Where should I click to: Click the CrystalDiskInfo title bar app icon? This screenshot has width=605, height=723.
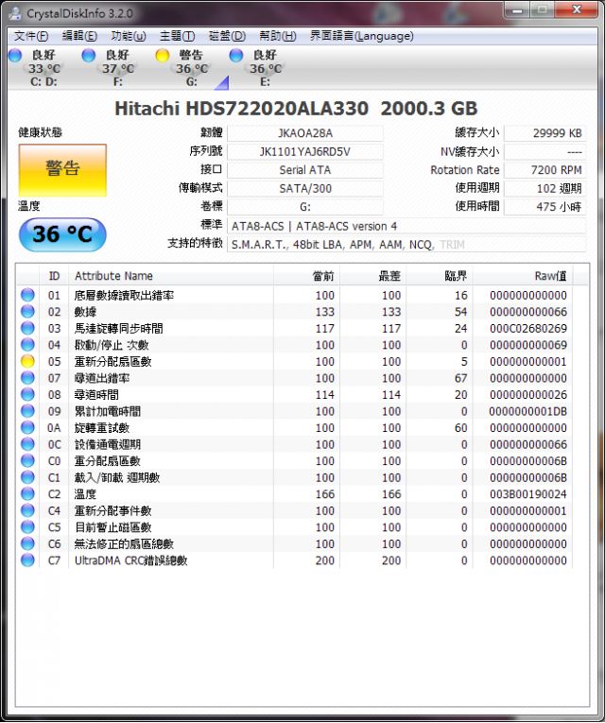pos(15,13)
